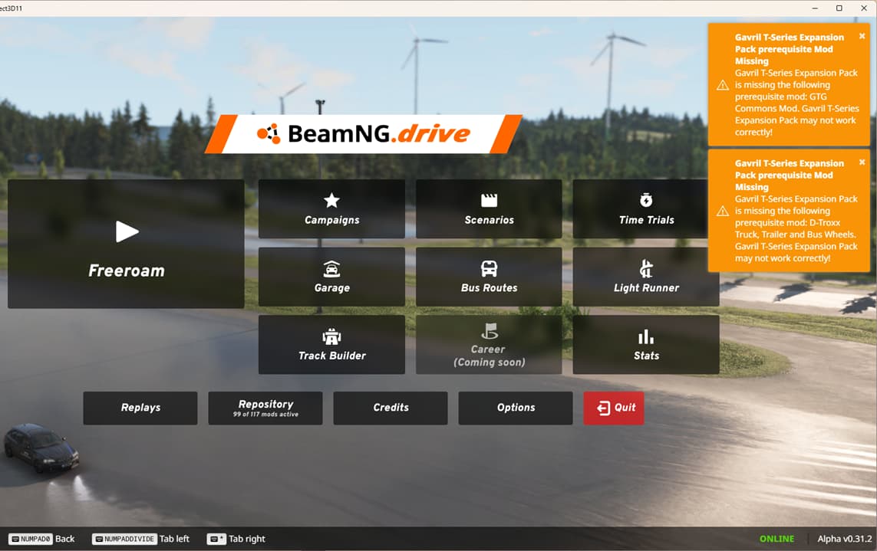Click the Career flag icon
Screen dimensions: 877x551
pos(489,331)
